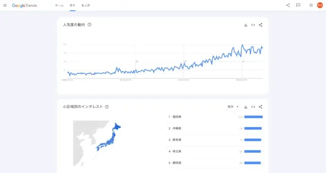The image size is (326, 173).
Task: Share the 人気度の動向 chart
Action: coord(261,25)
